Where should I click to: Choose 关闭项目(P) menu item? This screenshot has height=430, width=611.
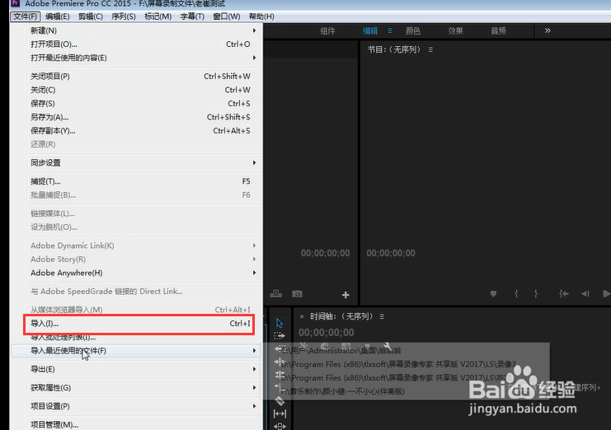pyautogui.click(x=140, y=77)
